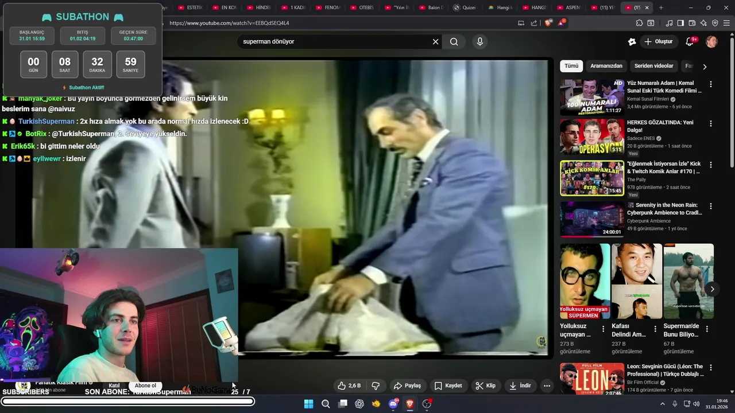Close the active YouTube tab
The height and width of the screenshot is (413, 735).
click(647, 7)
